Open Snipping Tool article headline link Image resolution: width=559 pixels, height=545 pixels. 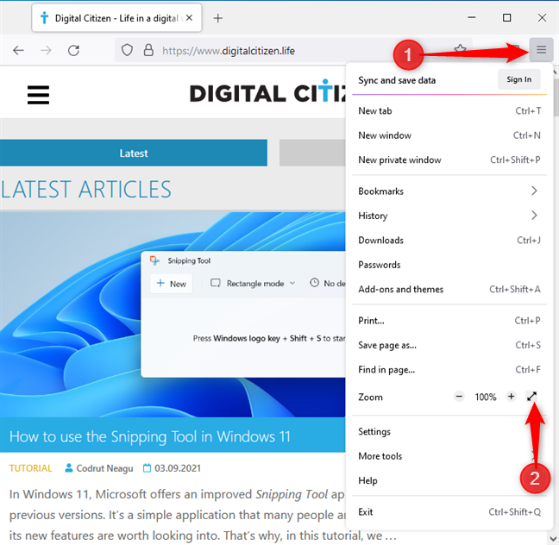[150, 436]
